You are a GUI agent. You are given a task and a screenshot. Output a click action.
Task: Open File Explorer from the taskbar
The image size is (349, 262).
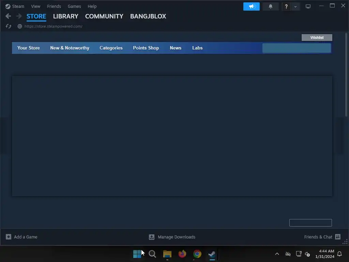click(167, 254)
